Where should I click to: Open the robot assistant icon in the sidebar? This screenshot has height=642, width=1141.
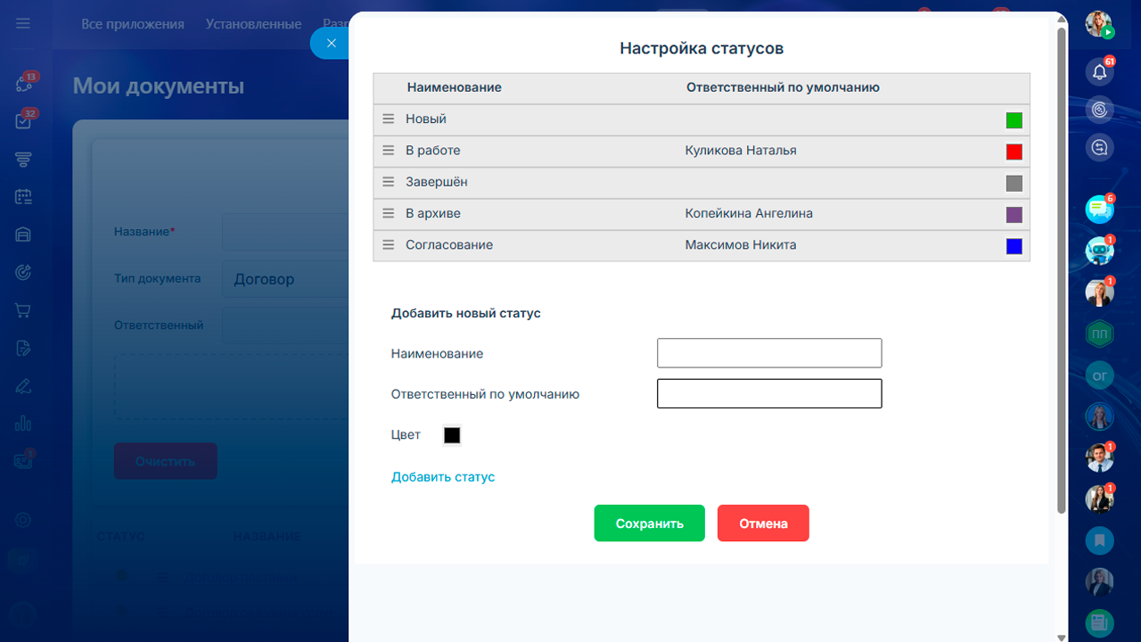[x=1100, y=251]
